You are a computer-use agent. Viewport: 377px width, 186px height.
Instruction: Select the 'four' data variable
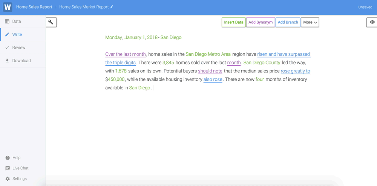pyautogui.click(x=260, y=79)
